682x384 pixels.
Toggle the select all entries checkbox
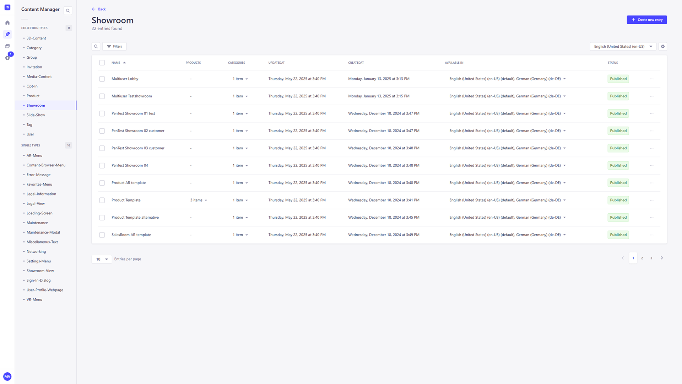pyautogui.click(x=102, y=63)
